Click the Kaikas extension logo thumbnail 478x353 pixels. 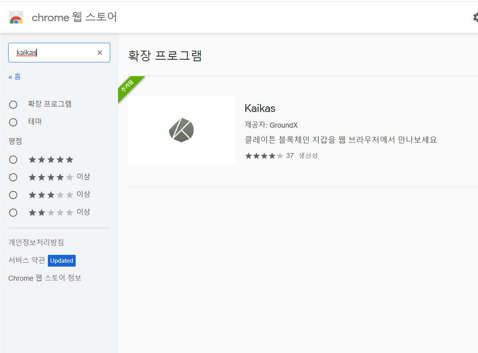pyautogui.click(x=181, y=130)
